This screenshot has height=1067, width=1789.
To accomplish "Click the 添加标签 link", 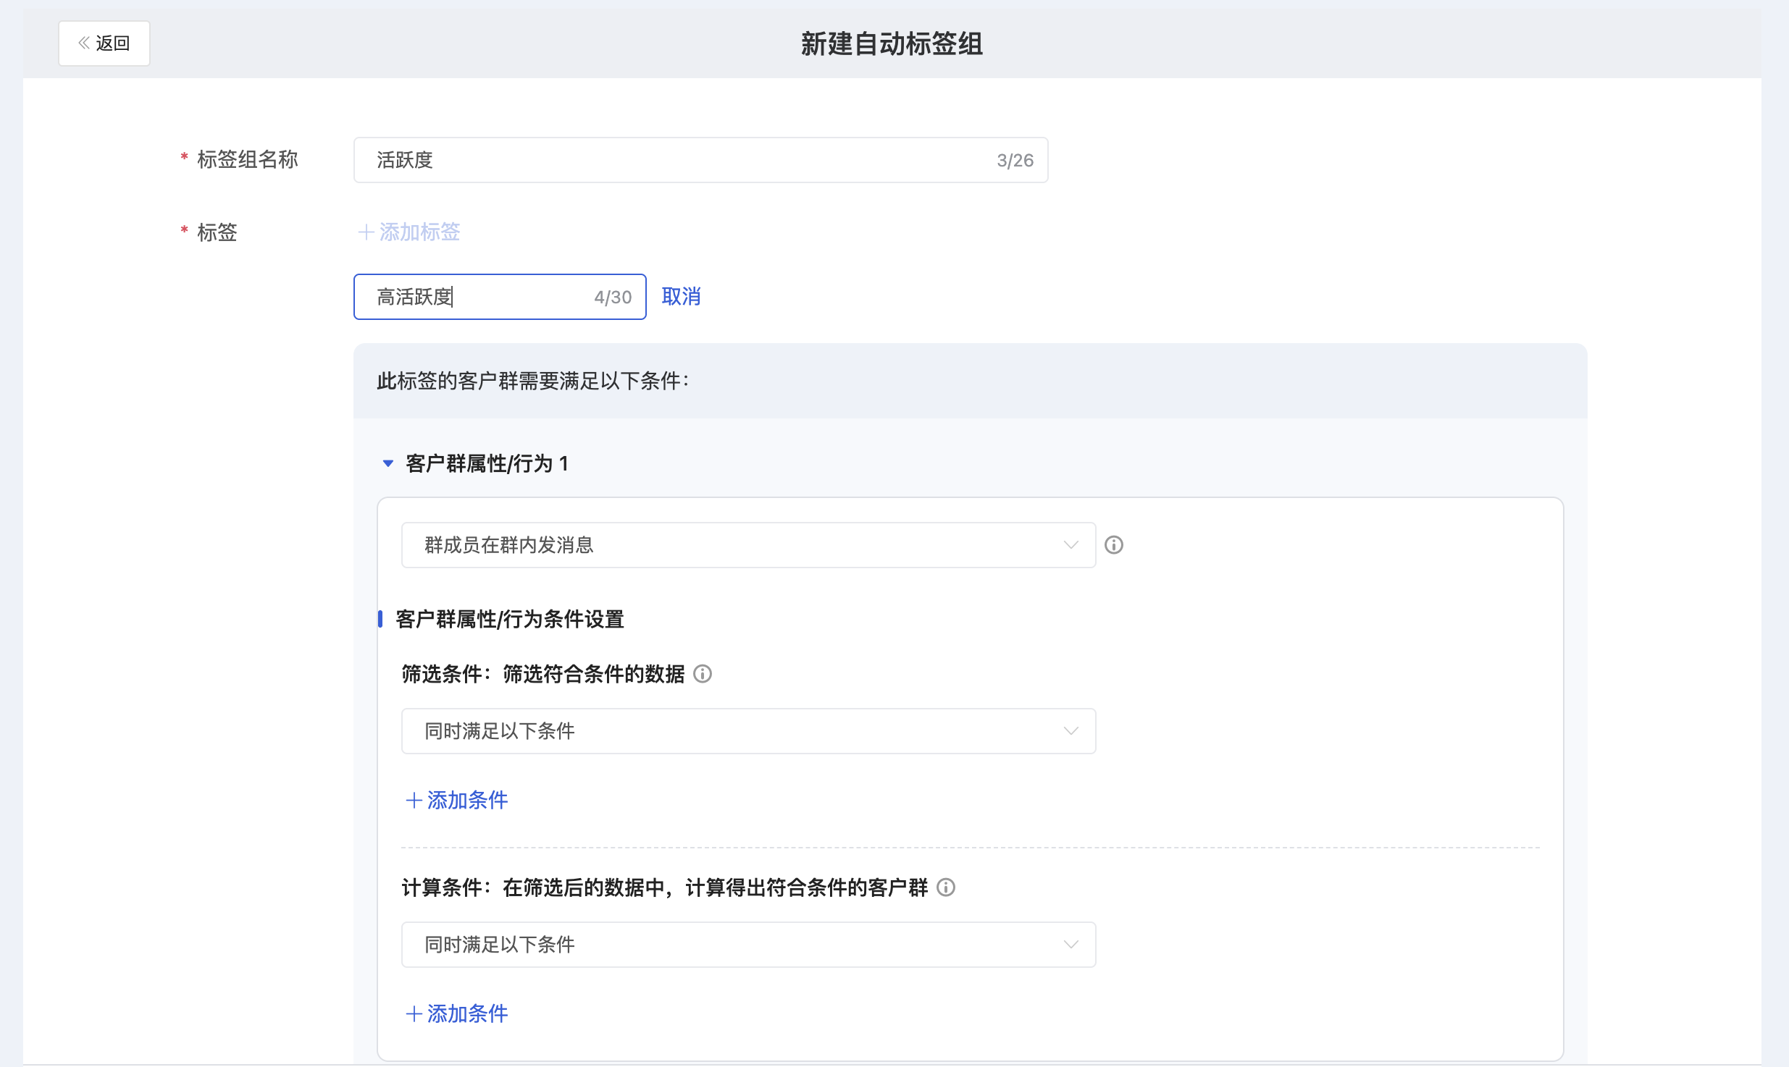I will pyautogui.click(x=409, y=232).
